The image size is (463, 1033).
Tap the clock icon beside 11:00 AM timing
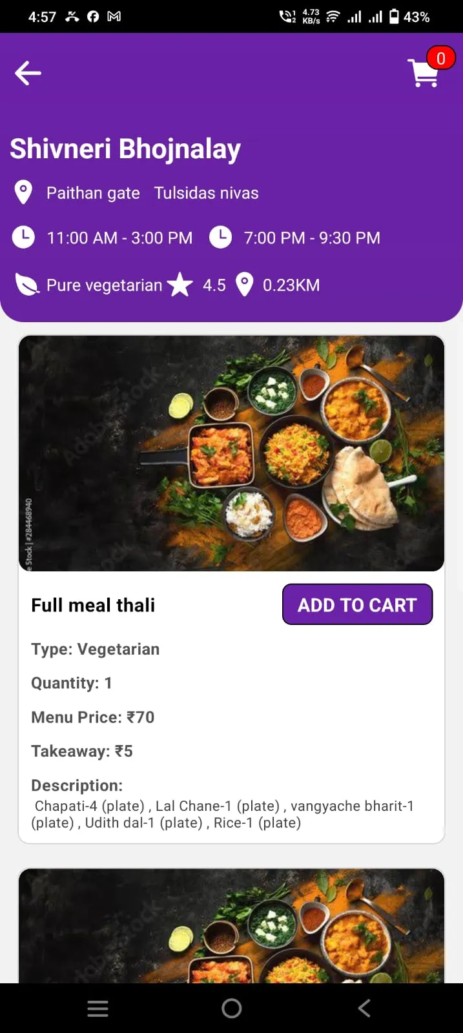[23, 237]
